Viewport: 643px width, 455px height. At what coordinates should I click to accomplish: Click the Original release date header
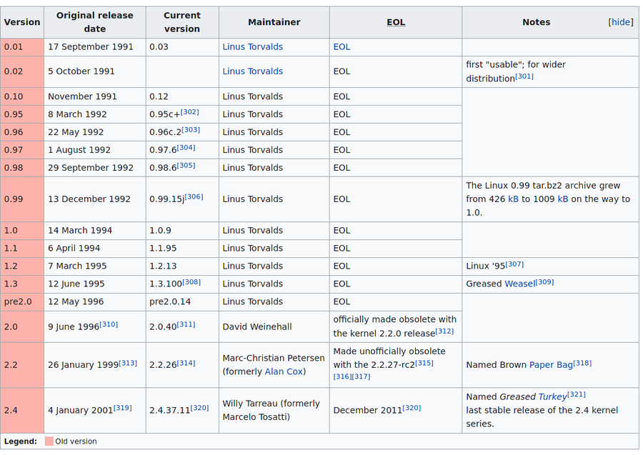tap(95, 22)
